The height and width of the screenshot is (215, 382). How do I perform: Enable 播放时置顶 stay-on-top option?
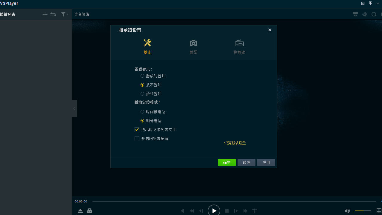(142, 76)
